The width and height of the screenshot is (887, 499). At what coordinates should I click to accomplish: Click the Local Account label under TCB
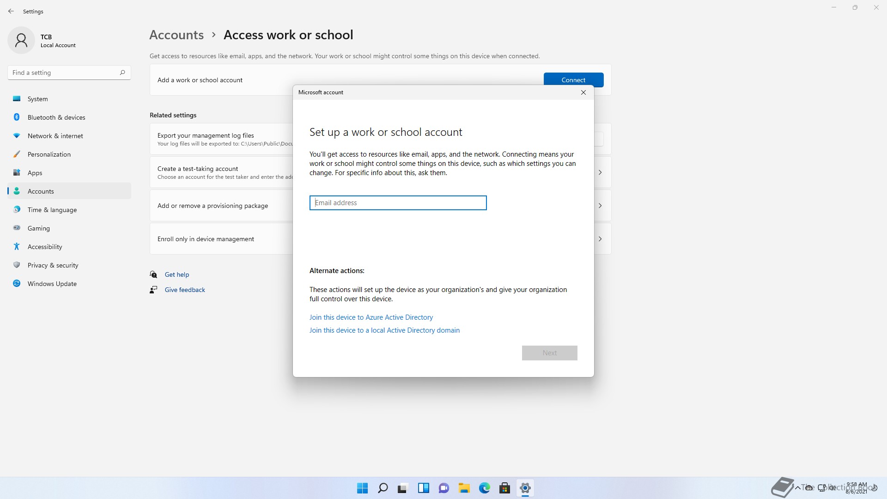[58, 45]
